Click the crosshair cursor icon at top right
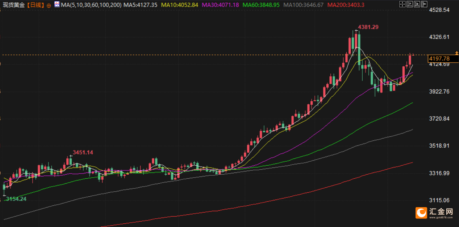Viewport: 459px width, 227px height. coord(402,4)
